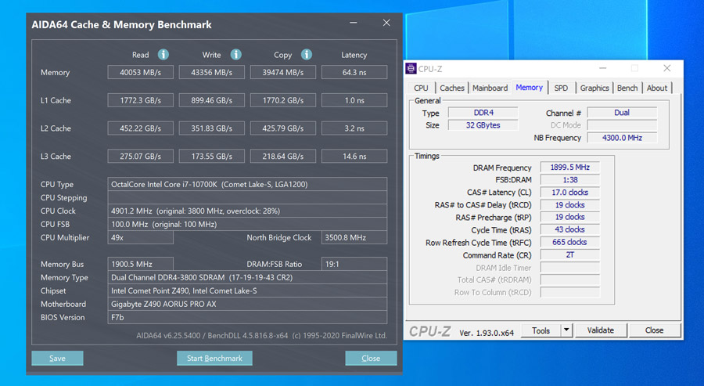Switch to the Caches tab in CPU-Z

[451, 88]
